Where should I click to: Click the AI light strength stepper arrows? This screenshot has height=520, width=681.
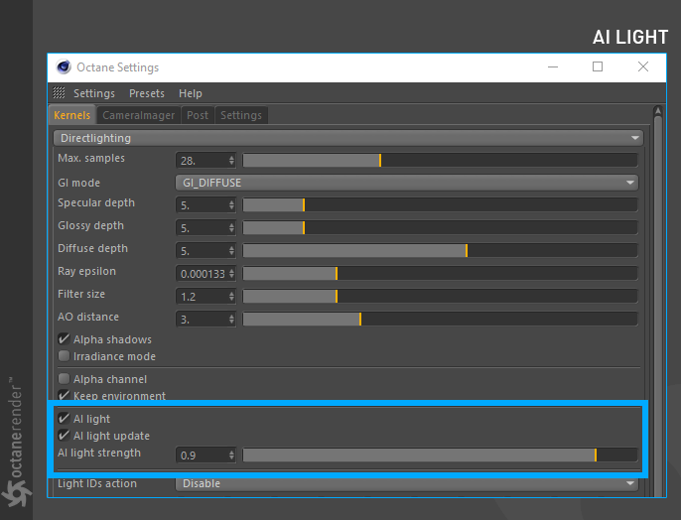[231, 455]
